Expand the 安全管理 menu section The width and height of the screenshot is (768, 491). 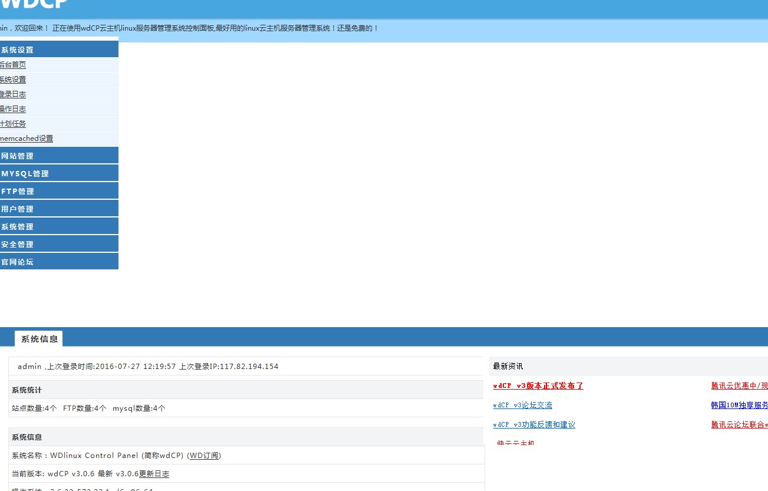tap(59, 244)
